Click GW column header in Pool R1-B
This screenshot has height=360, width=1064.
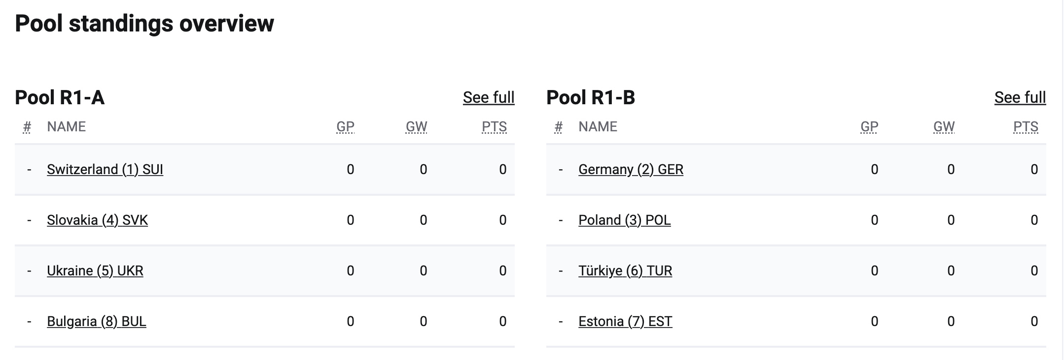pos(944,127)
